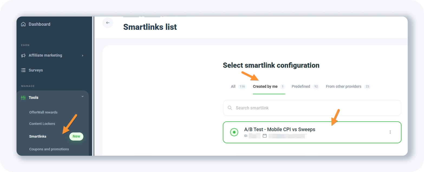Click the calendar icon beside smartlink ID
The image size is (424, 172).
tap(265, 136)
